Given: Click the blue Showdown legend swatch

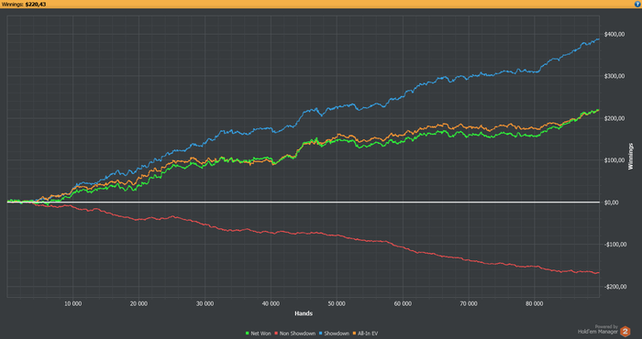Looking at the screenshot, I should (x=322, y=334).
